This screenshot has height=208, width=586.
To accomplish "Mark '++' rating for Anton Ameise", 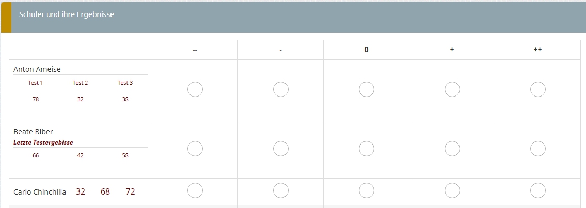I will (x=538, y=89).
